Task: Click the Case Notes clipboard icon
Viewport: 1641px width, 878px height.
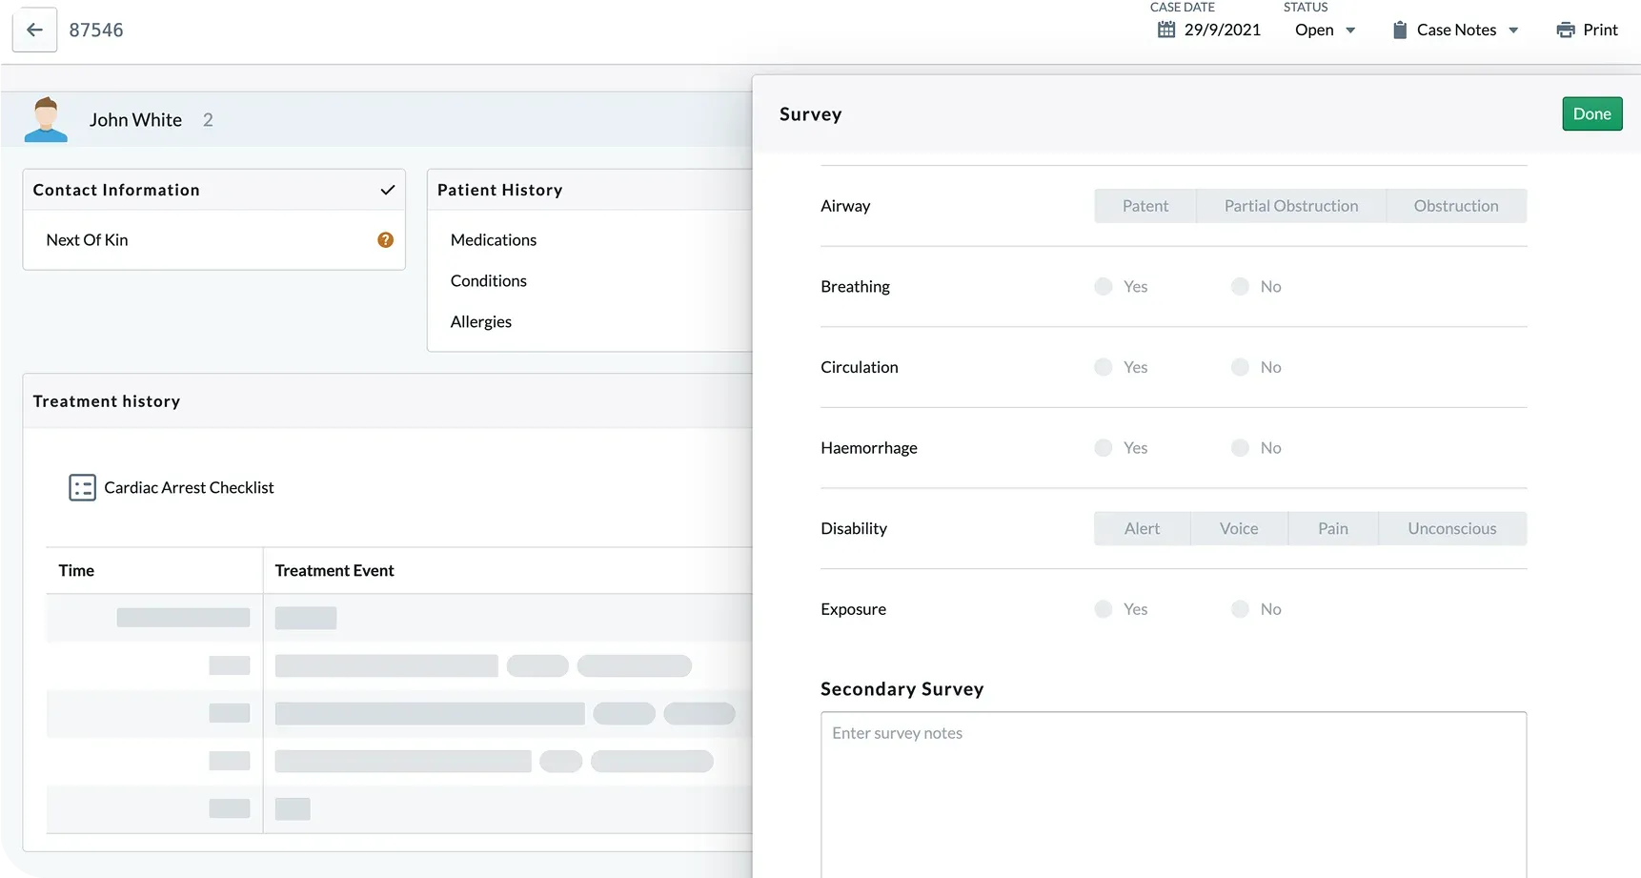Action: pyautogui.click(x=1399, y=30)
